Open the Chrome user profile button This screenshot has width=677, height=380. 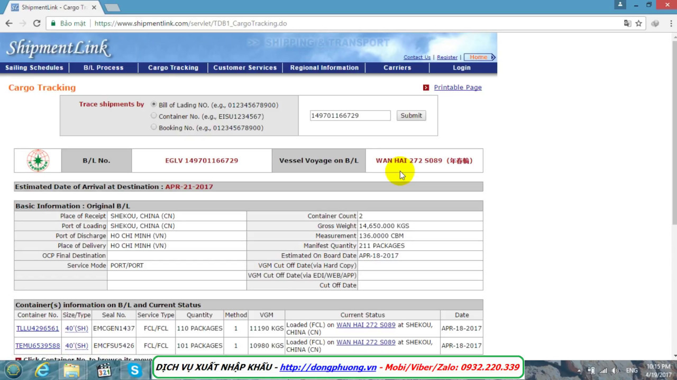tap(621, 5)
